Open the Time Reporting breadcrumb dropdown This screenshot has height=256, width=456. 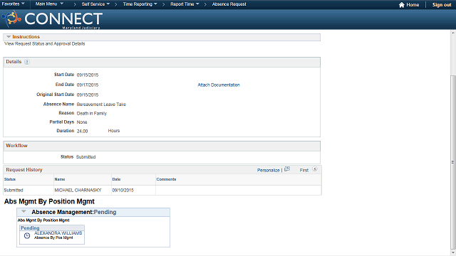click(x=140, y=4)
